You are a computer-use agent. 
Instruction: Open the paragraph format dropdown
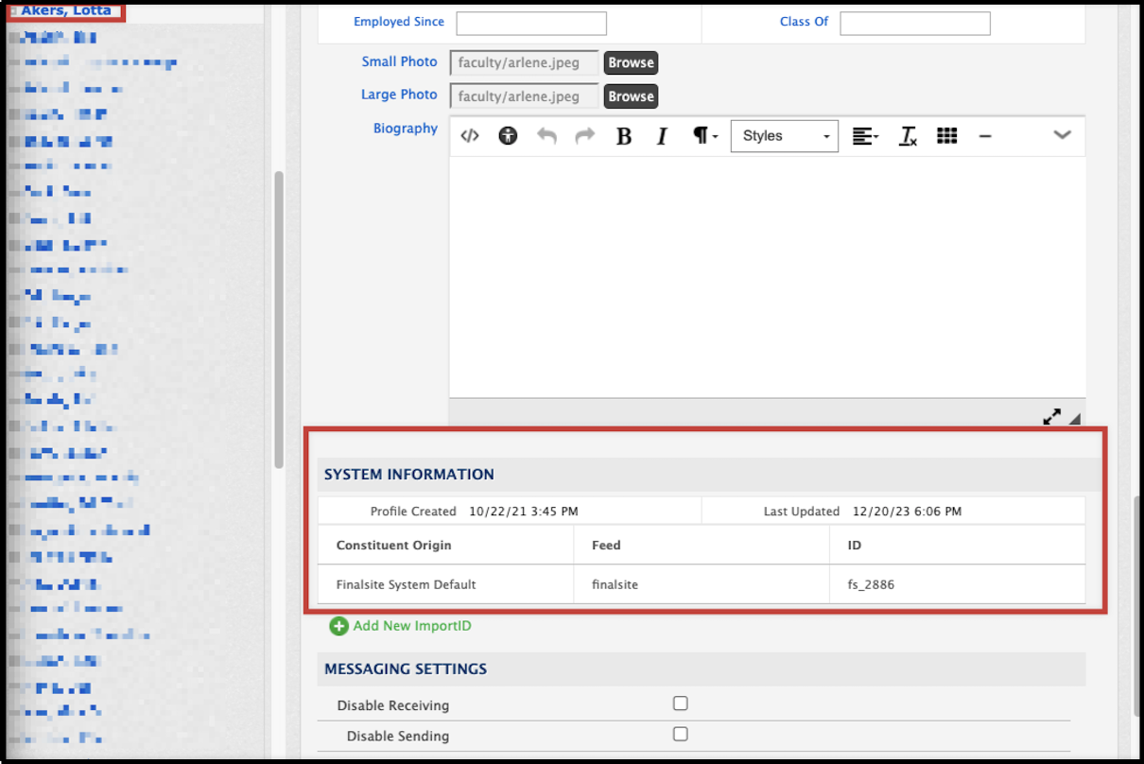point(705,136)
